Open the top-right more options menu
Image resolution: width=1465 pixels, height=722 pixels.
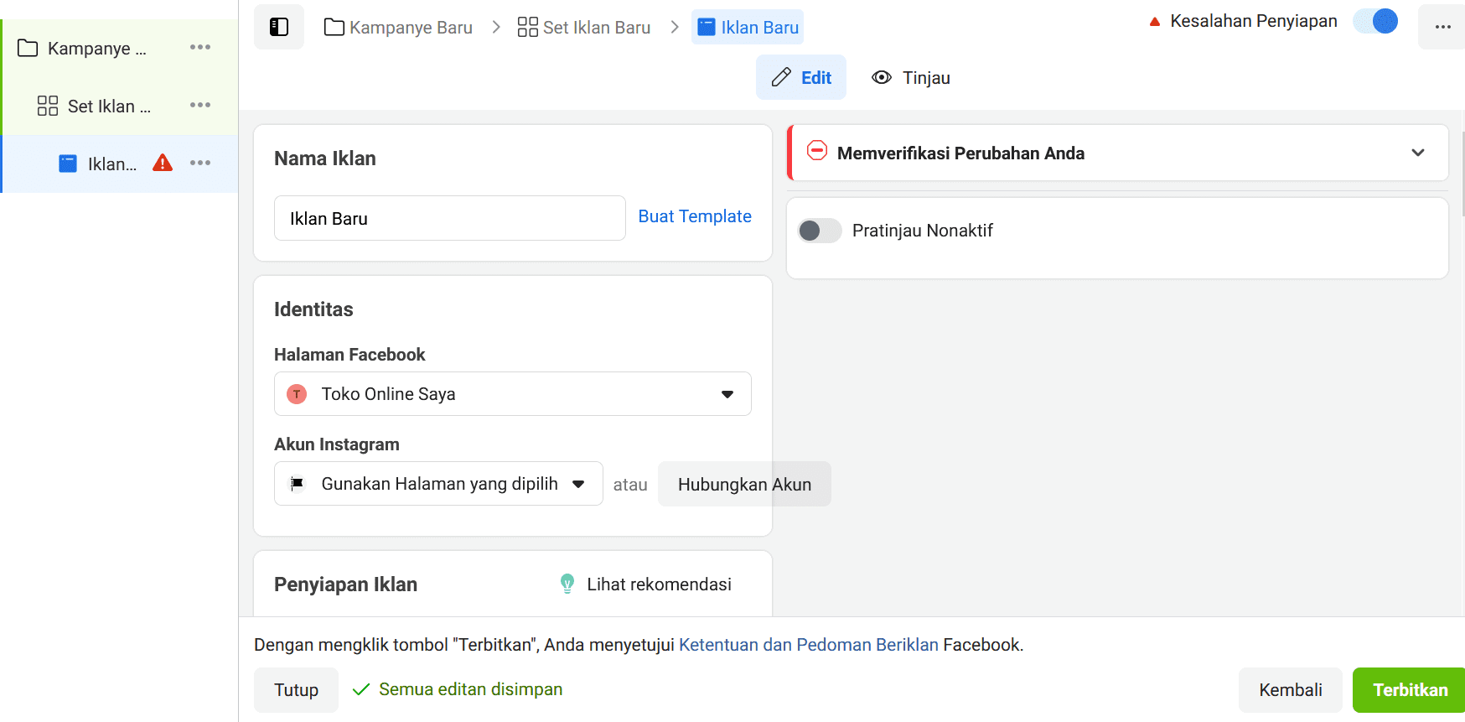[x=1442, y=27]
